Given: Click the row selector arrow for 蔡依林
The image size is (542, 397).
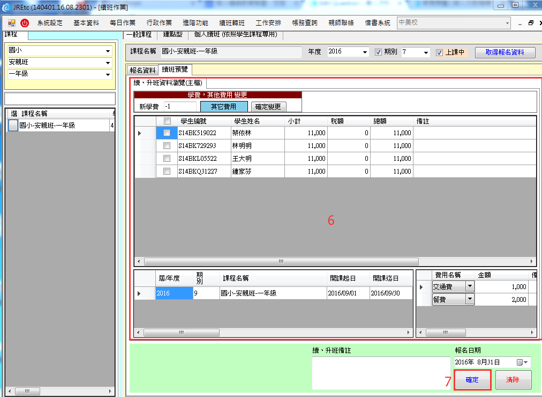Looking at the screenshot, I should click(x=140, y=133).
